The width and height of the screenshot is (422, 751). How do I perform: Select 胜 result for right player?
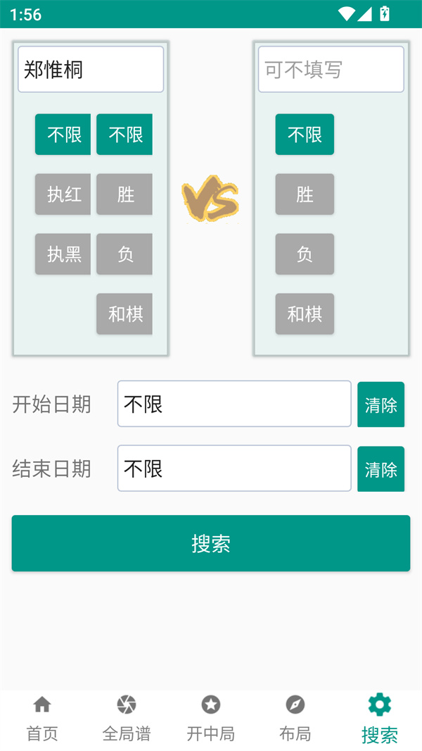305,194
